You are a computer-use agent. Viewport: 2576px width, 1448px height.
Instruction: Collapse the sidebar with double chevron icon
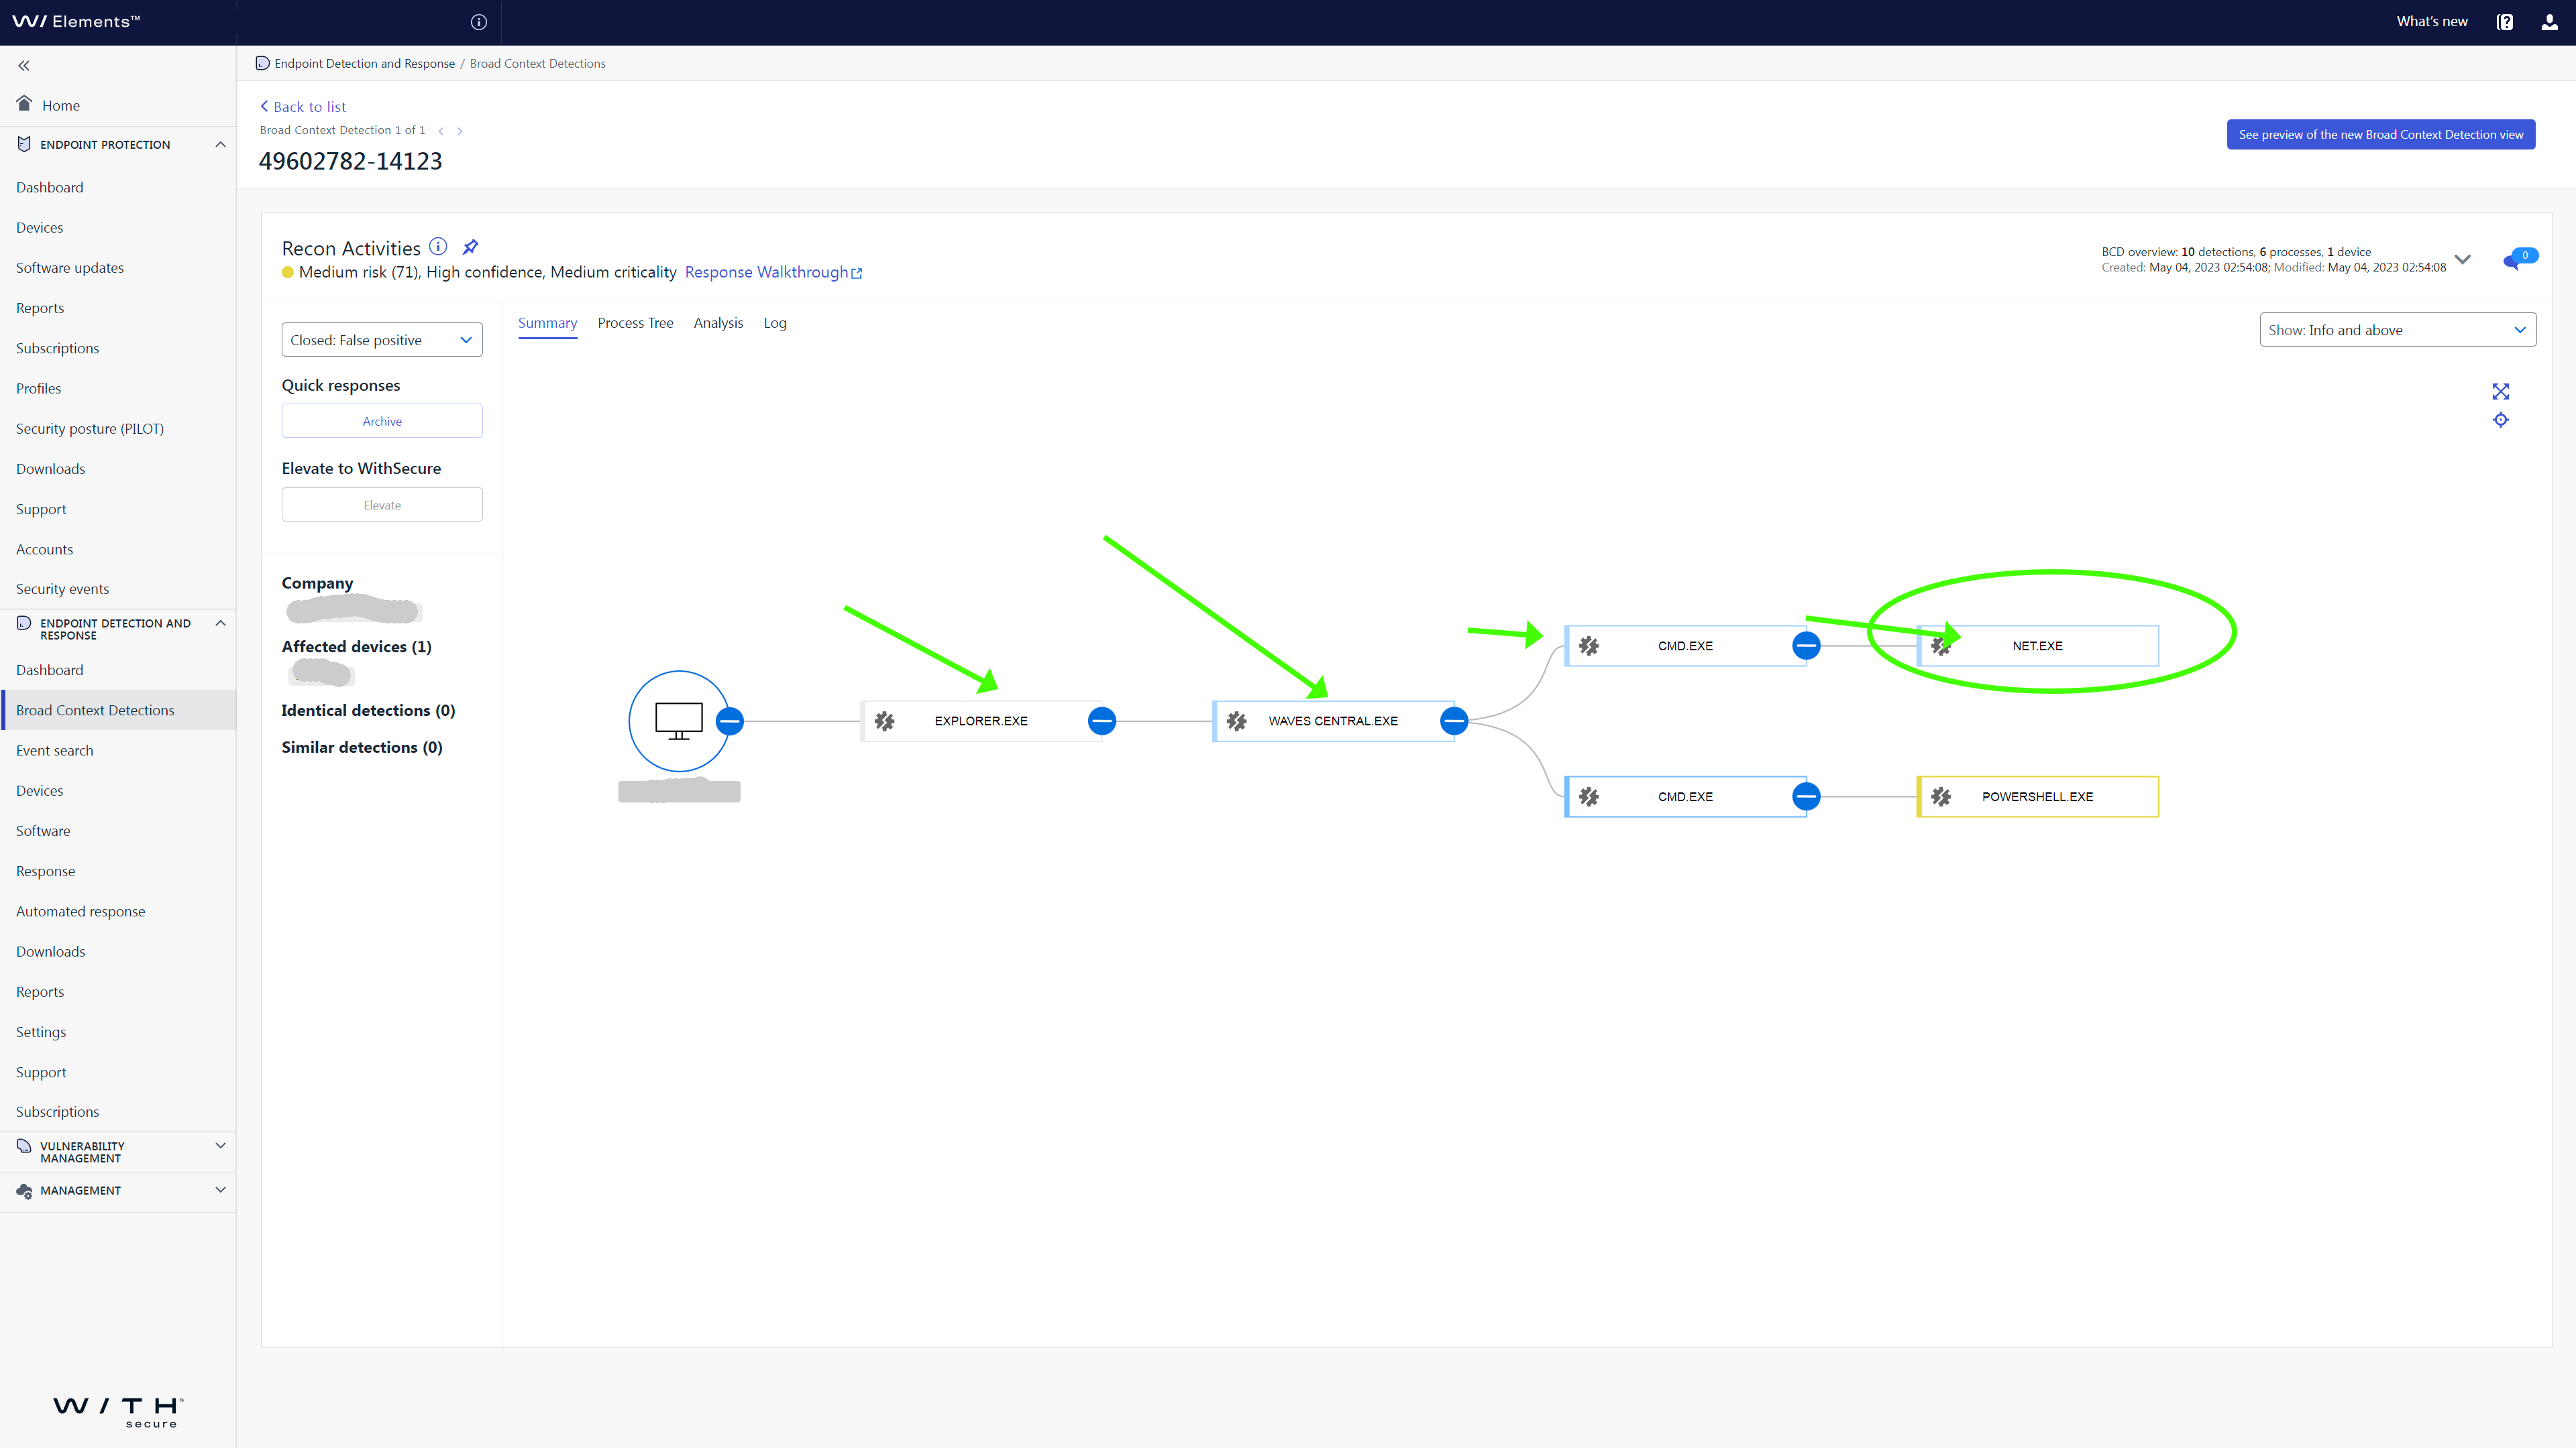coord(24,66)
